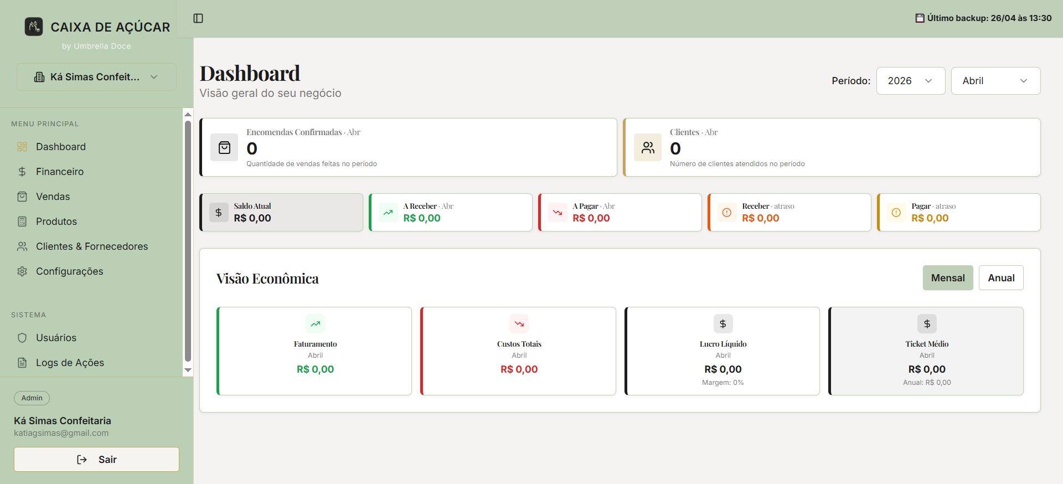Open the year 2026 dropdown

click(x=910, y=81)
